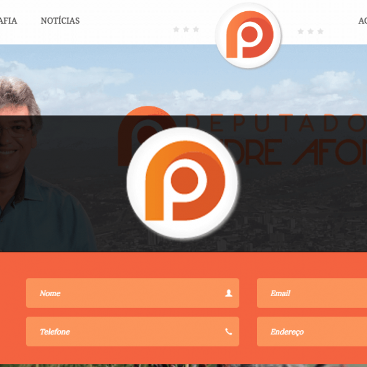Click the DEPUTADO banner heading text
This screenshot has height=367, width=367.
[276, 123]
